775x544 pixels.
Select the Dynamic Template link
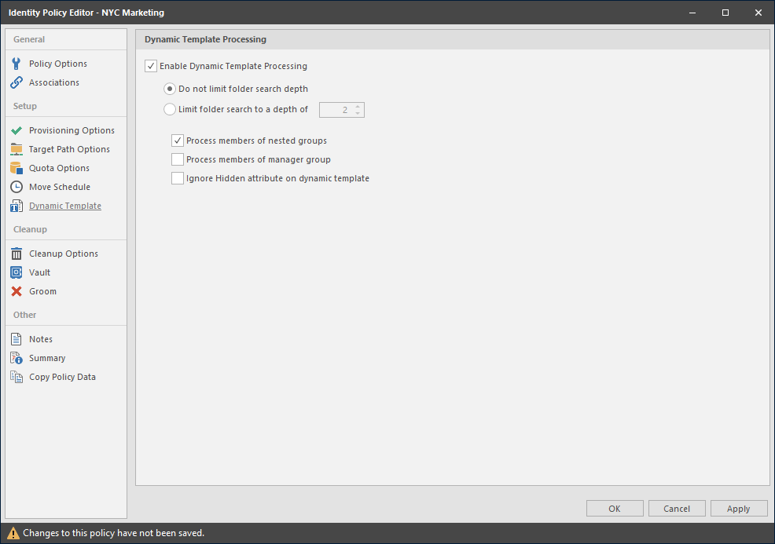click(65, 206)
